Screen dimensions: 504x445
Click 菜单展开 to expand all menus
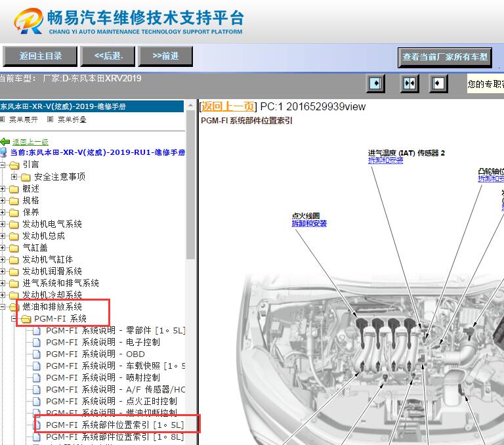coord(23,119)
